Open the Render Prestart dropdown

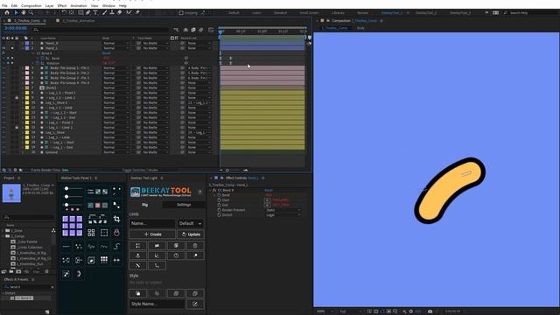click(283, 210)
